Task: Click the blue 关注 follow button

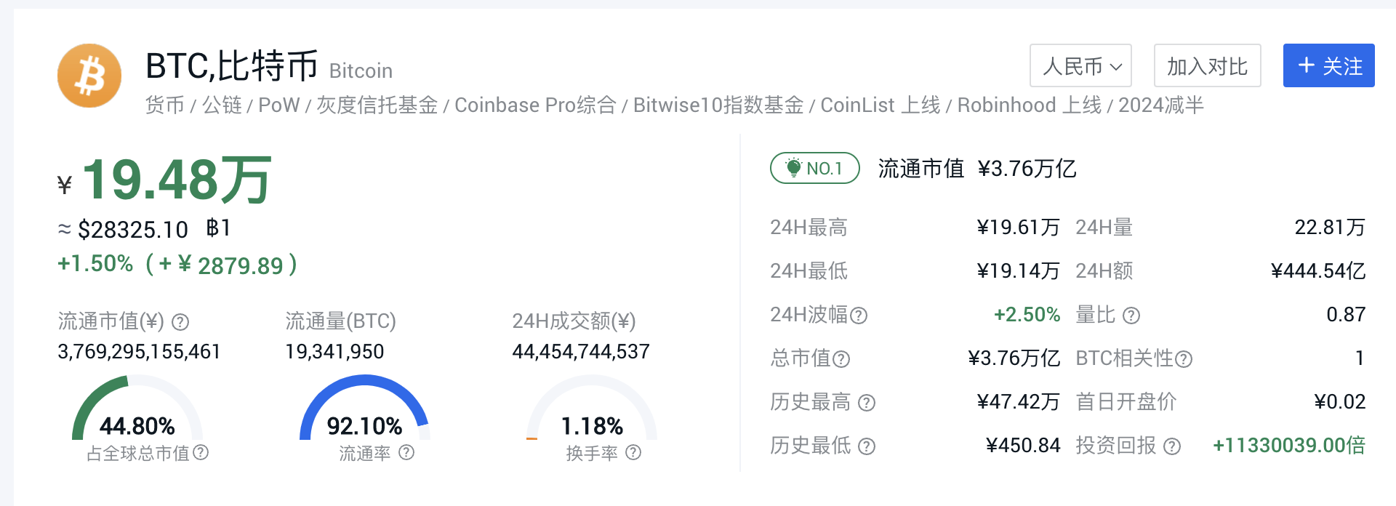Action: pyautogui.click(x=1329, y=65)
